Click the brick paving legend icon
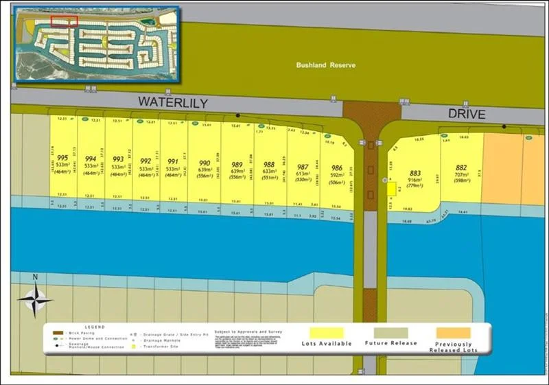549x385 pixels. click(58, 333)
